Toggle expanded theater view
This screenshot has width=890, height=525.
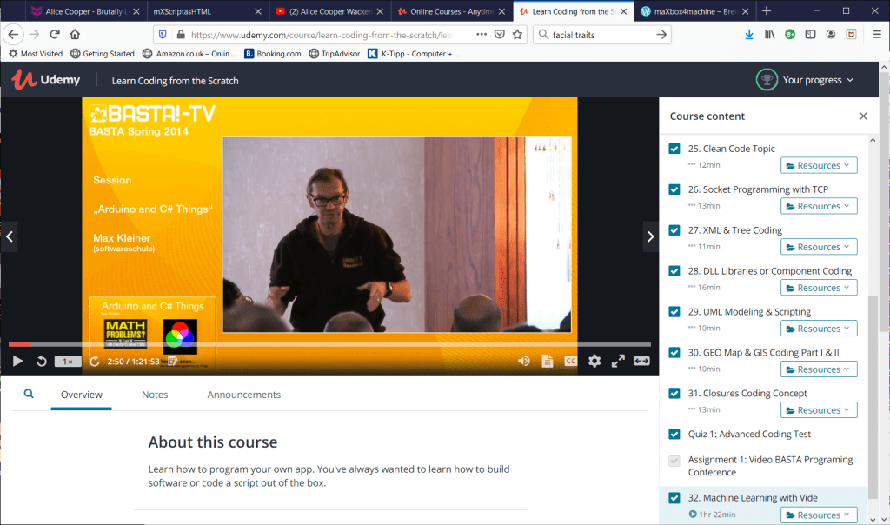[x=641, y=361]
